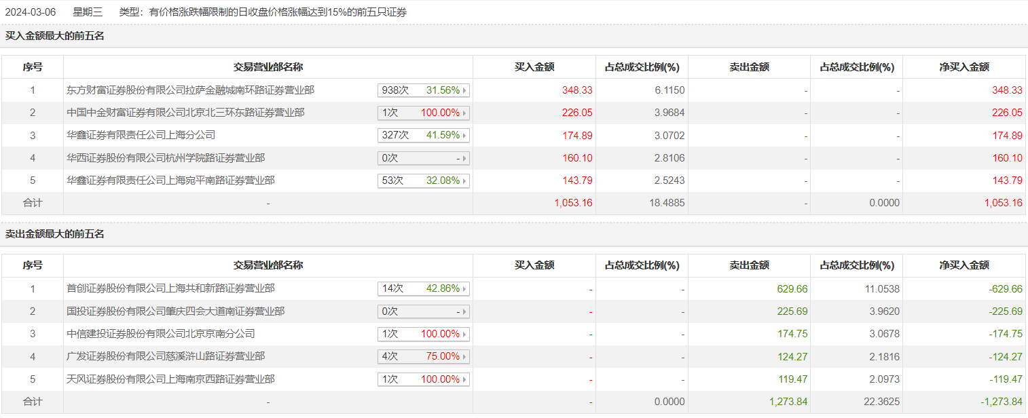Expand the 327次 41.59% stats dropdown
This screenshot has height=418, width=1028.
424,136
